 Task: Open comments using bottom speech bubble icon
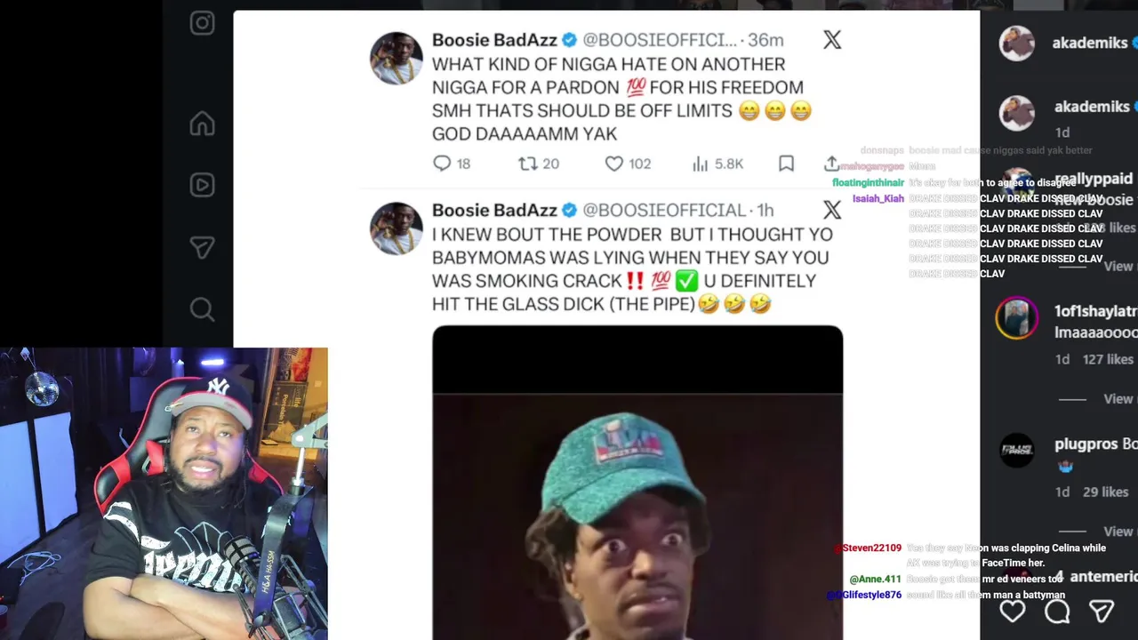click(1057, 611)
